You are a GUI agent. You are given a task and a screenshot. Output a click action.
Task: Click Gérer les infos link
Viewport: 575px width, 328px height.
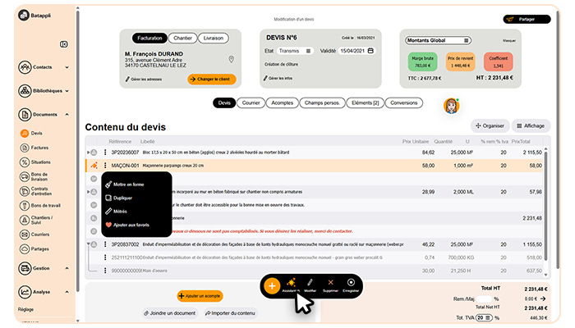tap(278, 78)
